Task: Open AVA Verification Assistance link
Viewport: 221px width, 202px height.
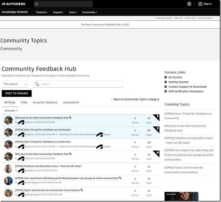Action: [186, 91]
